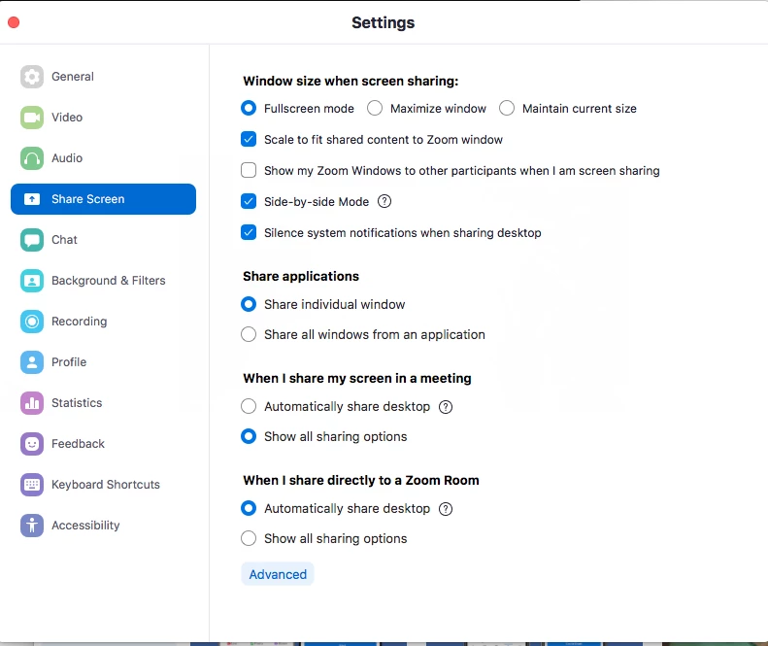Choose Show all sharing options in a meeting
768x646 pixels.
click(x=249, y=436)
